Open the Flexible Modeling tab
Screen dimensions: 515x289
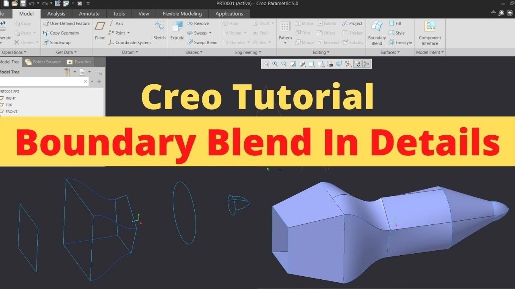tap(182, 14)
